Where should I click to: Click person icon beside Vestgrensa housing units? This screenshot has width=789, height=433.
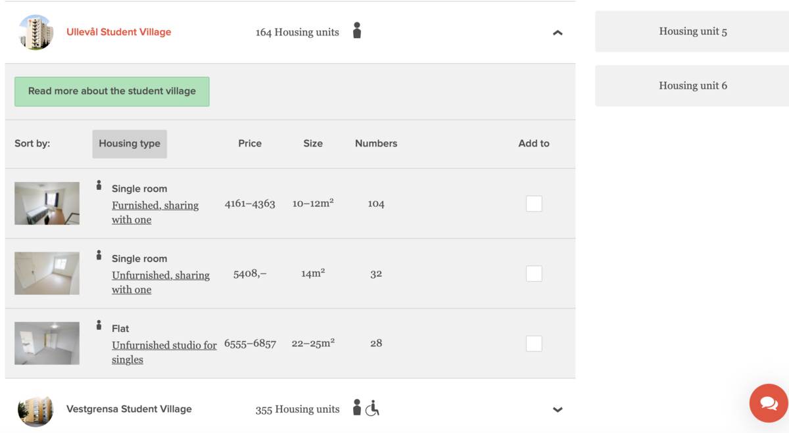pos(357,407)
